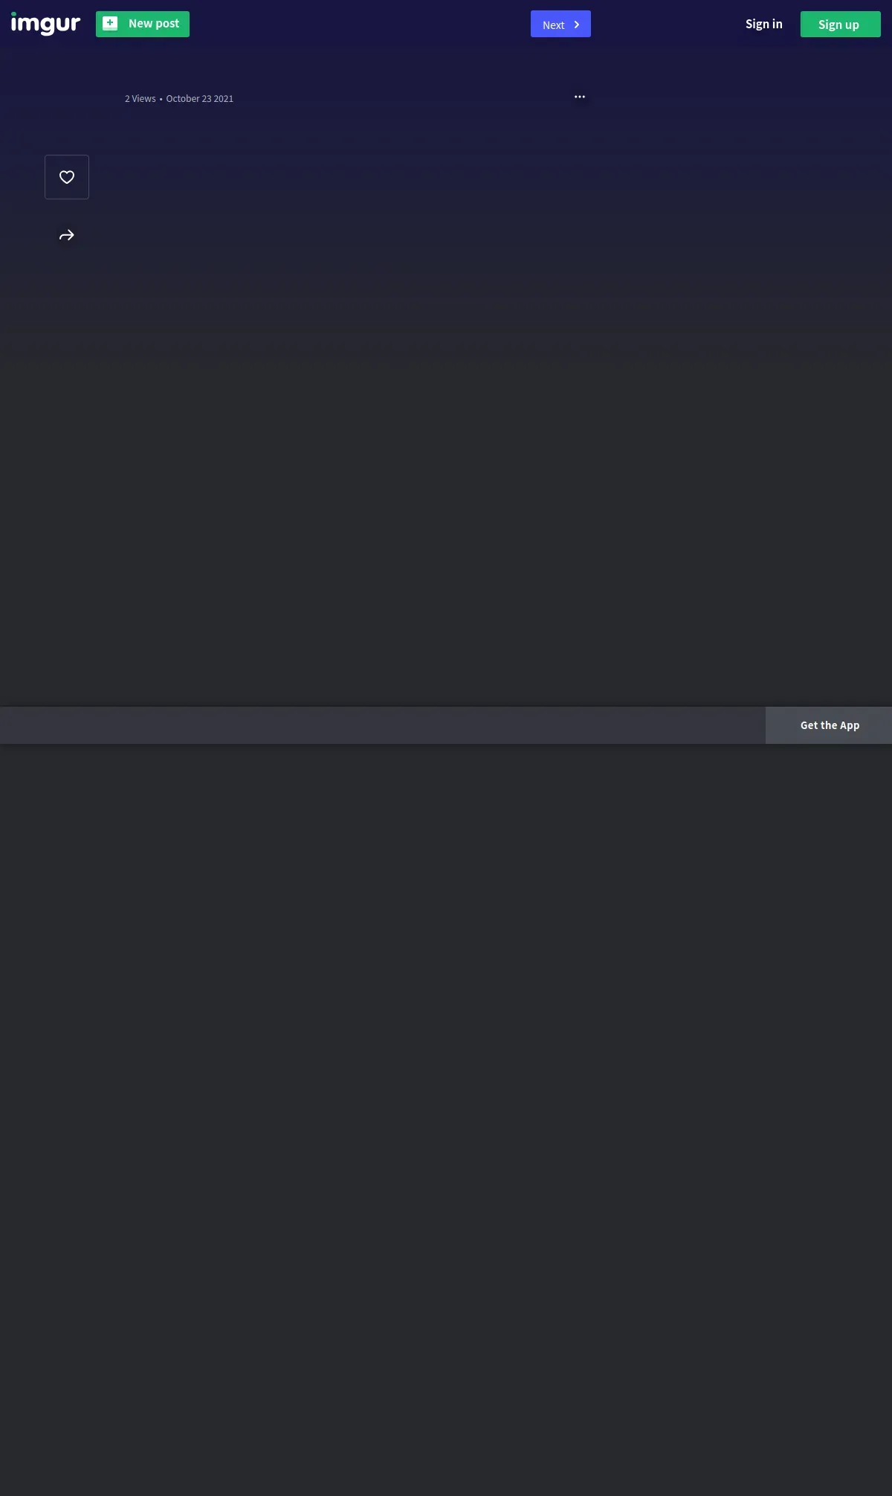The width and height of the screenshot is (892, 1496).
Task: Favorite the post with the heart icon
Action: click(67, 177)
